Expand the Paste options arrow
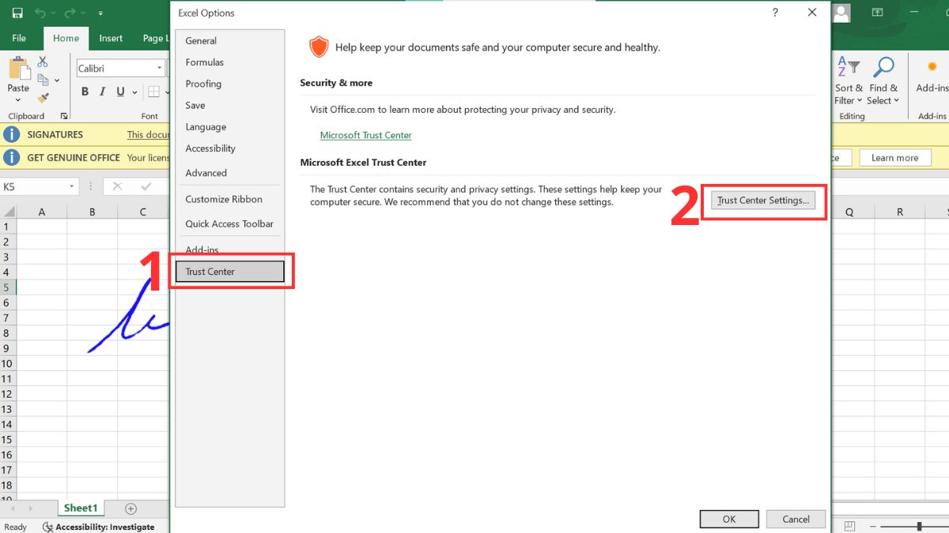 (x=18, y=99)
